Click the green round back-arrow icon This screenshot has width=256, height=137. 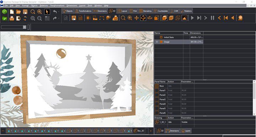coord(4,12)
